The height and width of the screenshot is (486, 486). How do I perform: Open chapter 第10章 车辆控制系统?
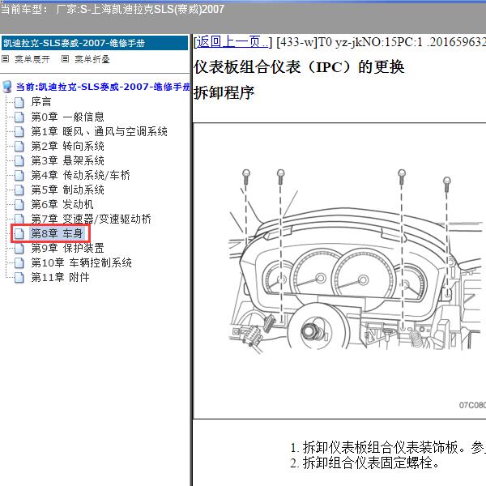click(x=81, y=262)
